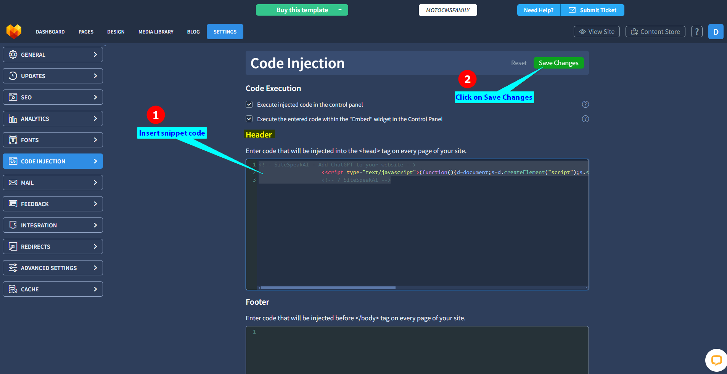Viewport: 727px width, 374px height.
Task: Click the General gear icon in the sidebar
Action: [x=13, y=54]
